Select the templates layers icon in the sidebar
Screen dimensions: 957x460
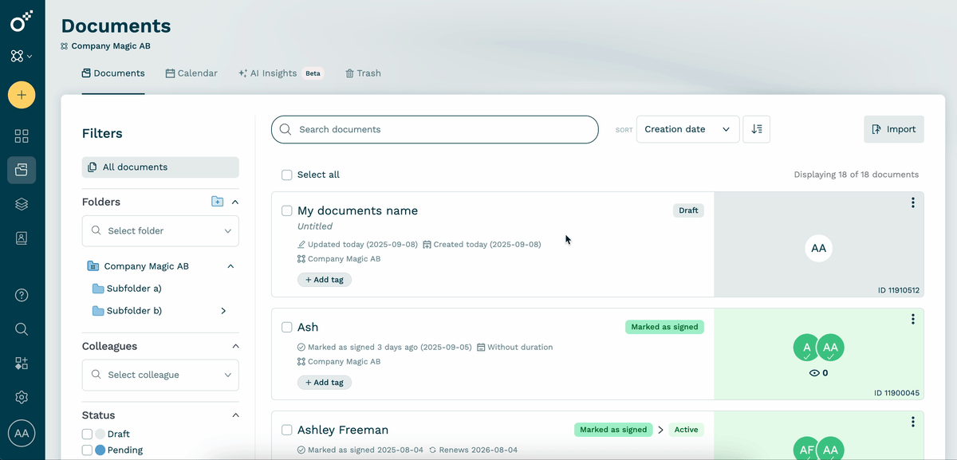(x=21, y=203)
